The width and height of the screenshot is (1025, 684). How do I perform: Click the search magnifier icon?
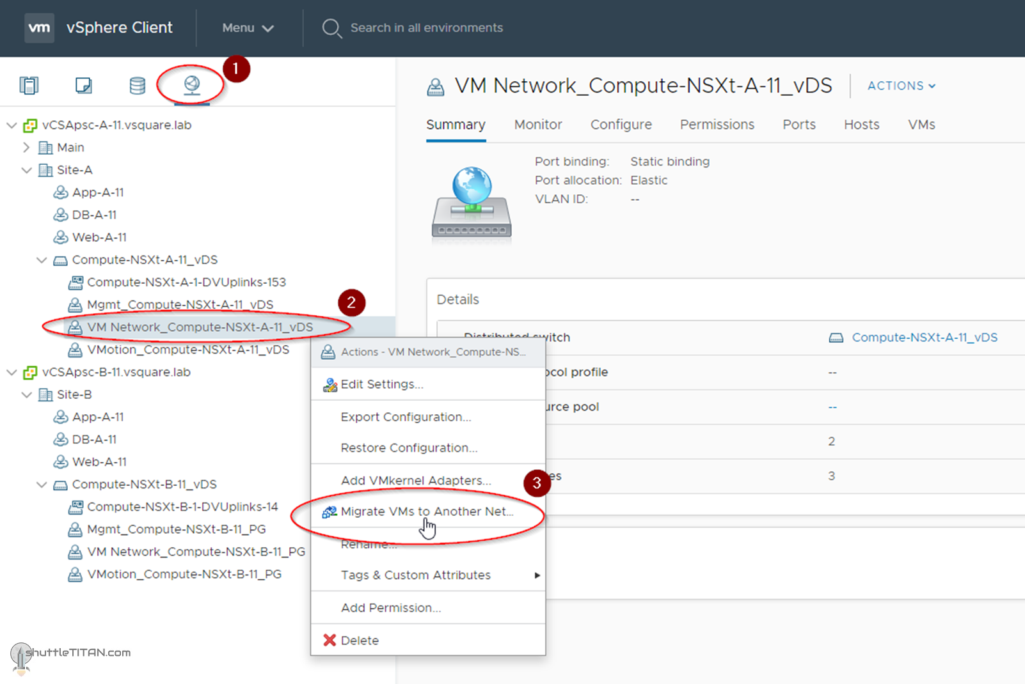point(331,28)
